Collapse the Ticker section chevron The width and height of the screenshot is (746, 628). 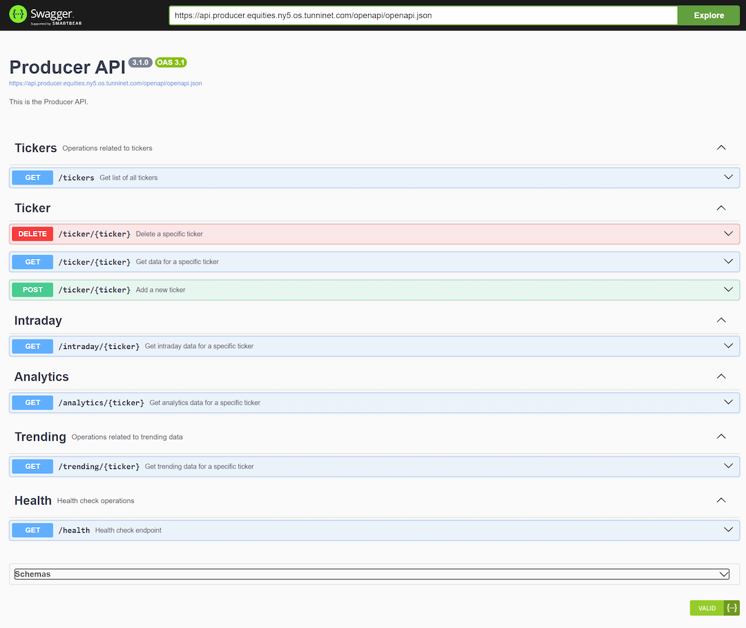pyautogui.click(x=721, y=208)
